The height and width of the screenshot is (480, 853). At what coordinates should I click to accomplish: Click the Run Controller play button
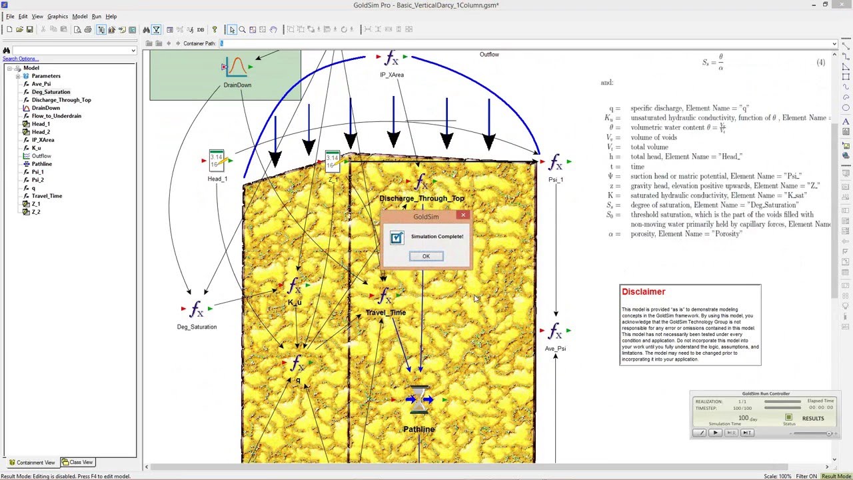pyautogui.click(x=715, y=433)
